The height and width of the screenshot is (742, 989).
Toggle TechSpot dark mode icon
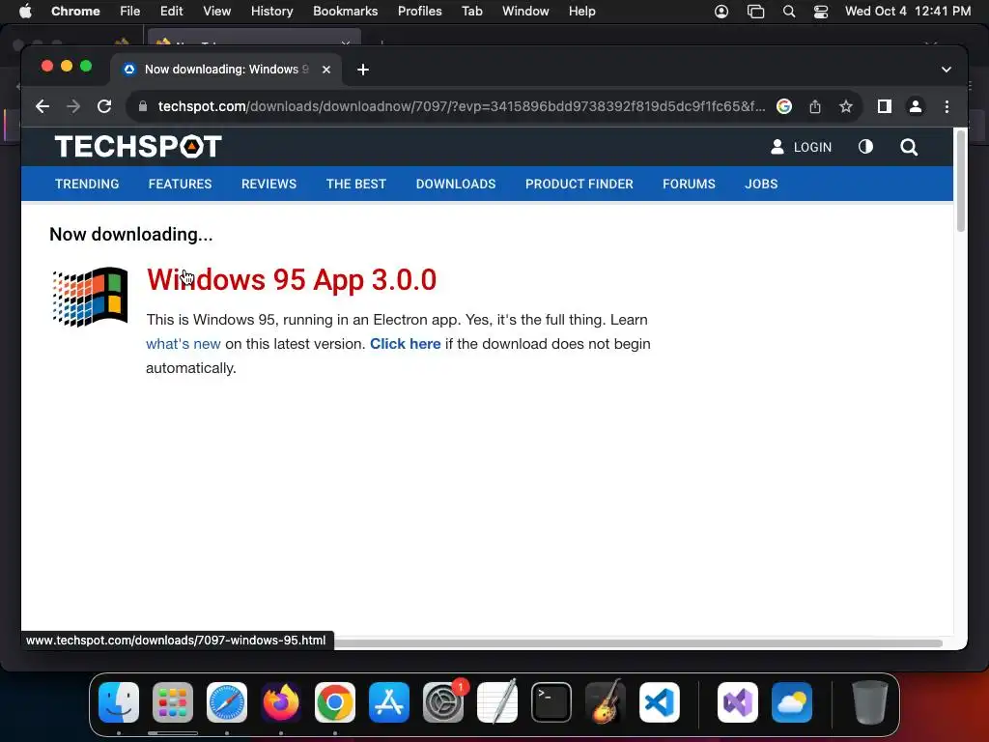point(866,147)
